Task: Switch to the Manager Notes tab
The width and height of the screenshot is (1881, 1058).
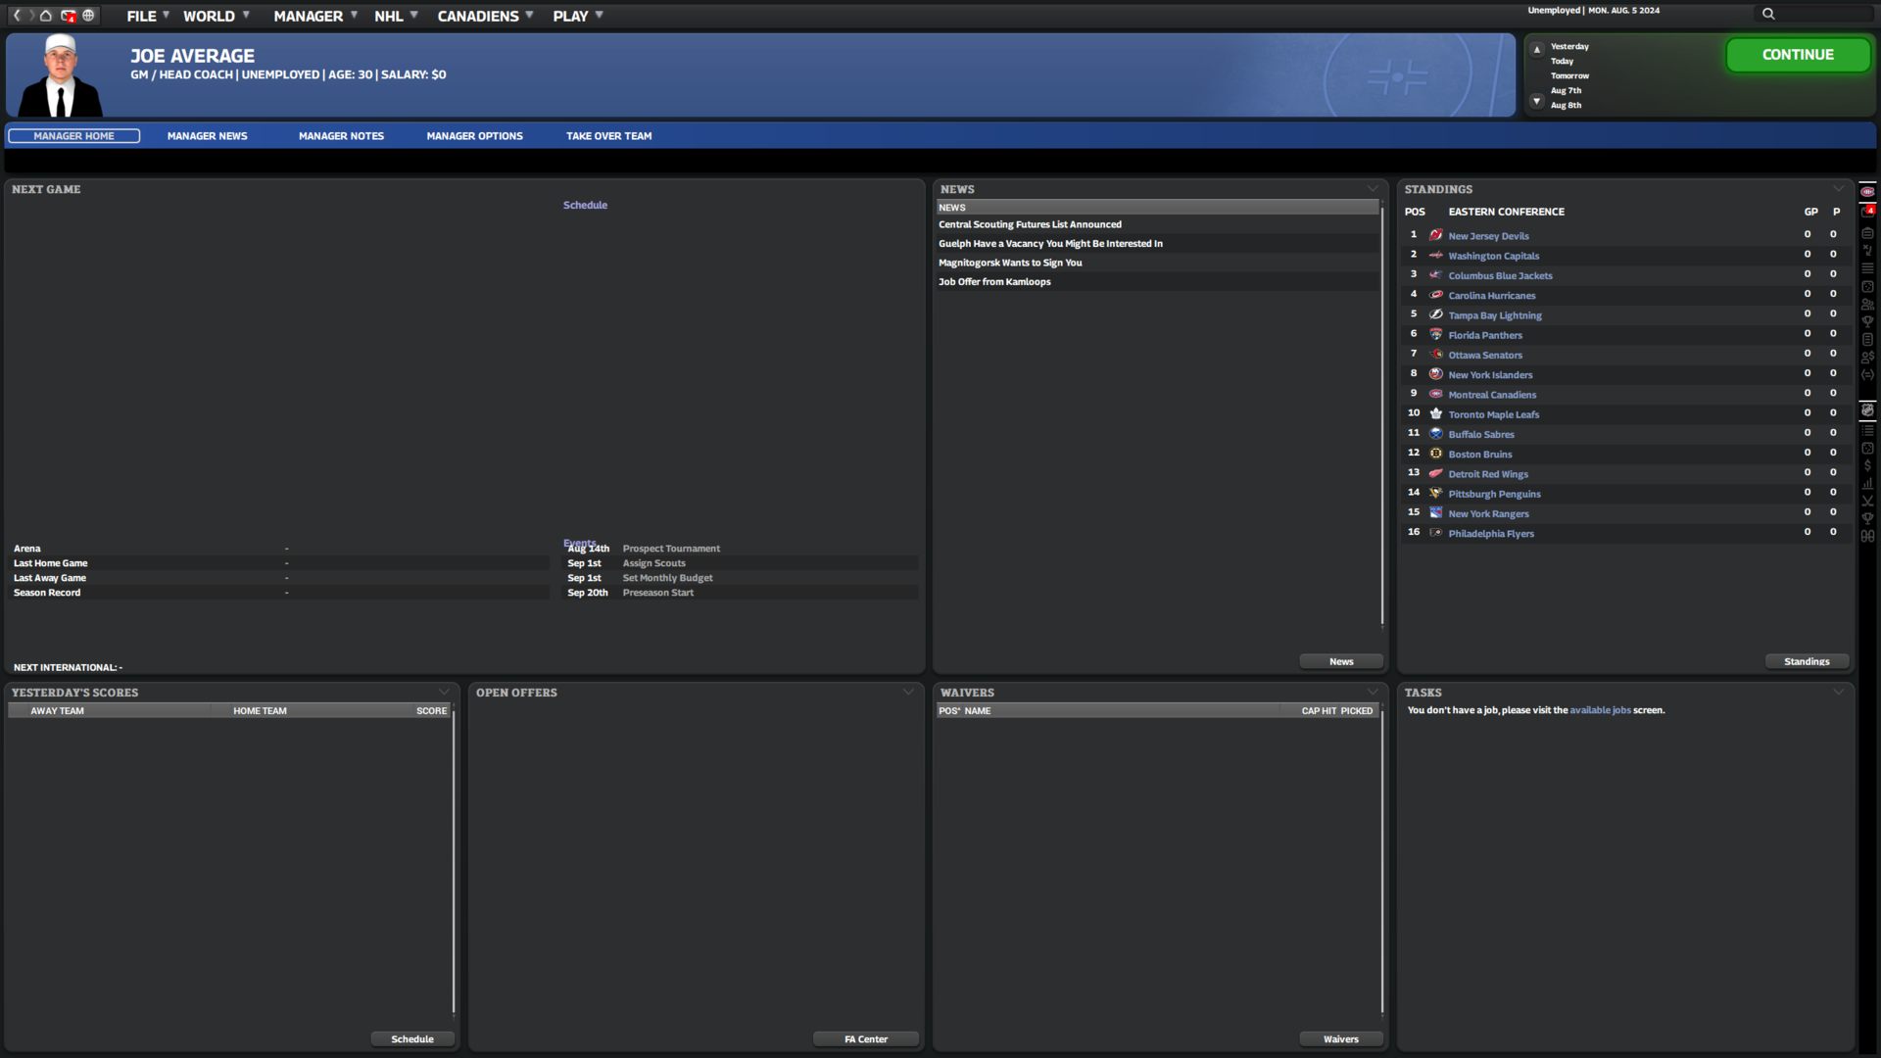Action: coord(341,136)
